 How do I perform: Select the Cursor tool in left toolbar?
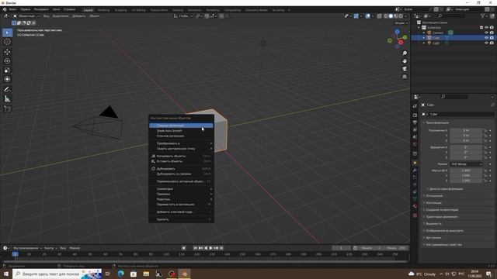click(x=7, y=42)
